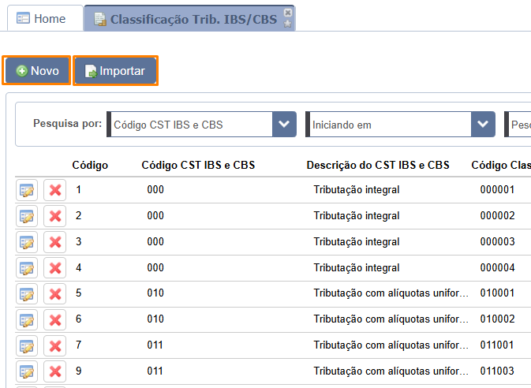This screenshot has width=531, height=388.
Task: Sort by Código CST IBS e CBS column header
Action: (x=197, y=165)
